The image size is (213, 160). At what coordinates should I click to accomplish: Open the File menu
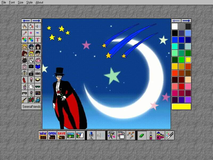(x=4, y=2)
